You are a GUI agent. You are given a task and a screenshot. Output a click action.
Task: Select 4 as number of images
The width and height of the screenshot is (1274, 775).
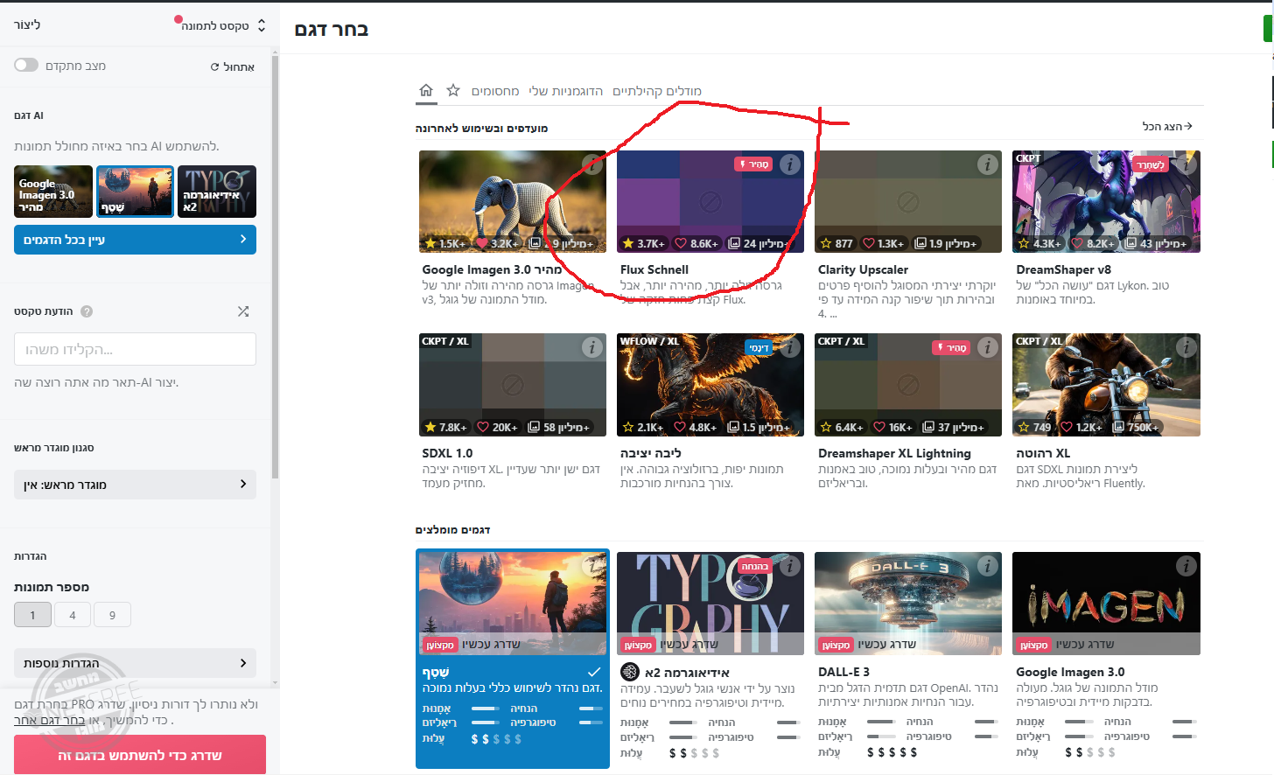pos(73,615)
